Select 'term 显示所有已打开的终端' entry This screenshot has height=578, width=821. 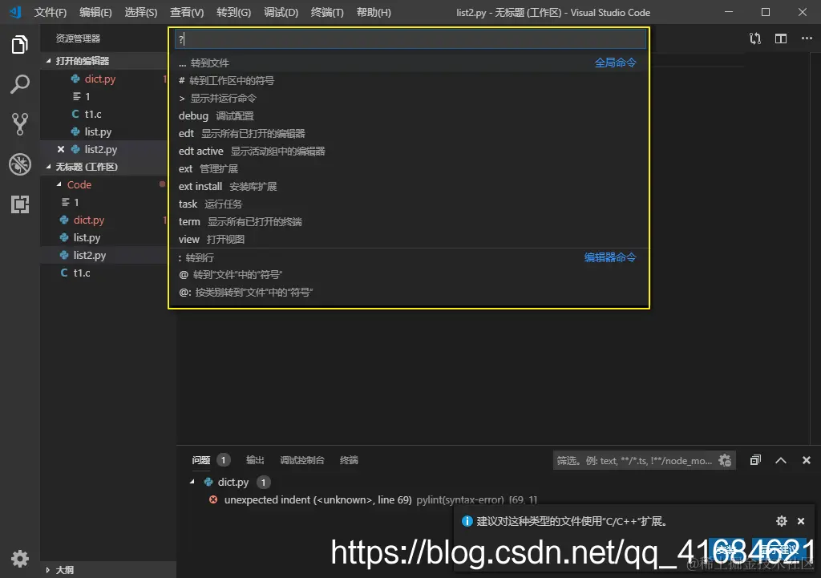pos(408,221)
